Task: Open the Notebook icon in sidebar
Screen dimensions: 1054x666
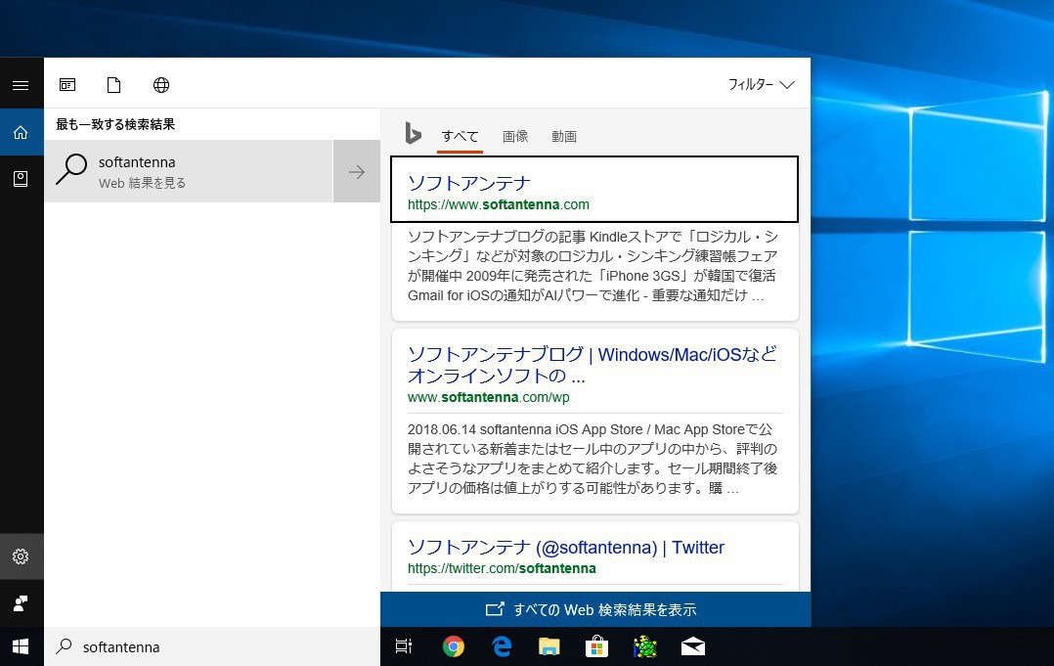Action: click(21, 178)
